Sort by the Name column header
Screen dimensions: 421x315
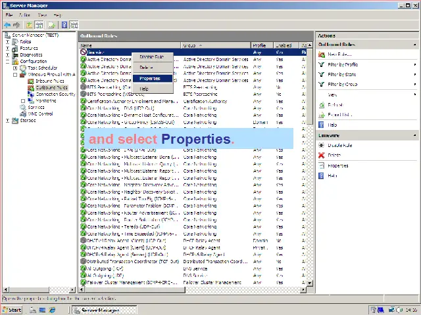click(130, 45)
